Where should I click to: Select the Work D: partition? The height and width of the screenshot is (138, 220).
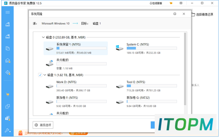(x=76, y=86)
